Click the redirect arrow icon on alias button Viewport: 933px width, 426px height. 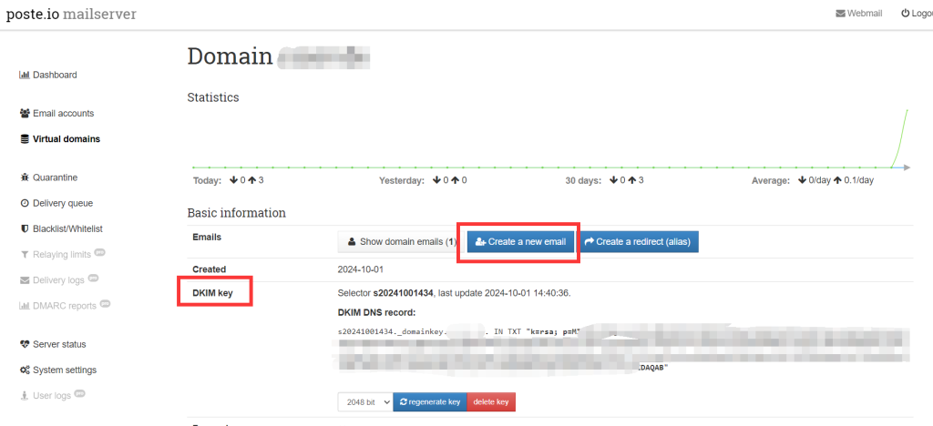tap(590, 242)
